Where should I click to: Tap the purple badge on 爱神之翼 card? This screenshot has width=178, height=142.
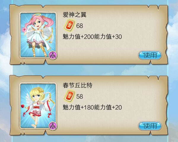[x=53, y=55]
